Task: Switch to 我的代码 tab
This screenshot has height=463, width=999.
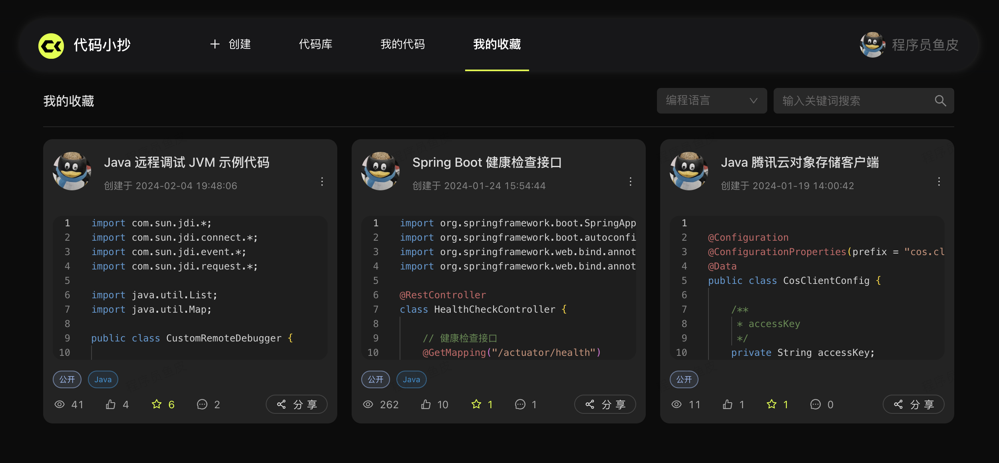Action: pos(402,44)
